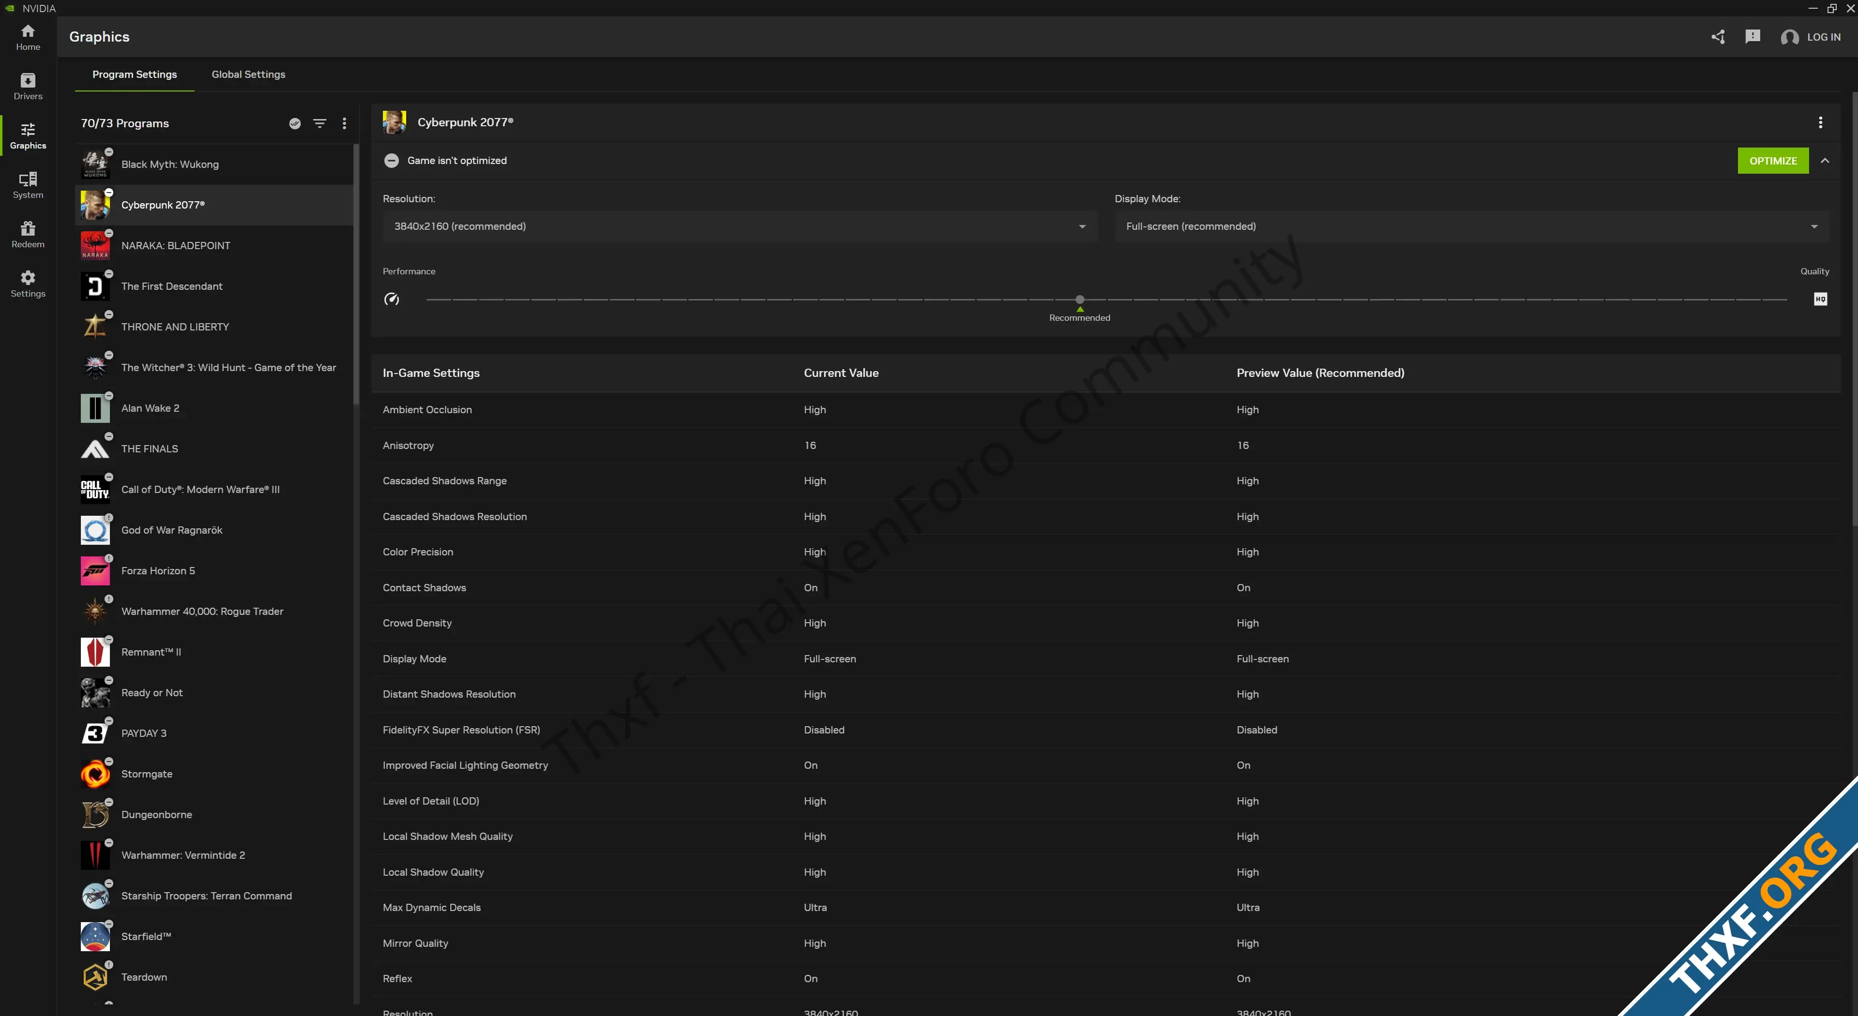Select Black Myth: Wukong in program list
The image size is (1858, 1016).
(x=214, y=164)
